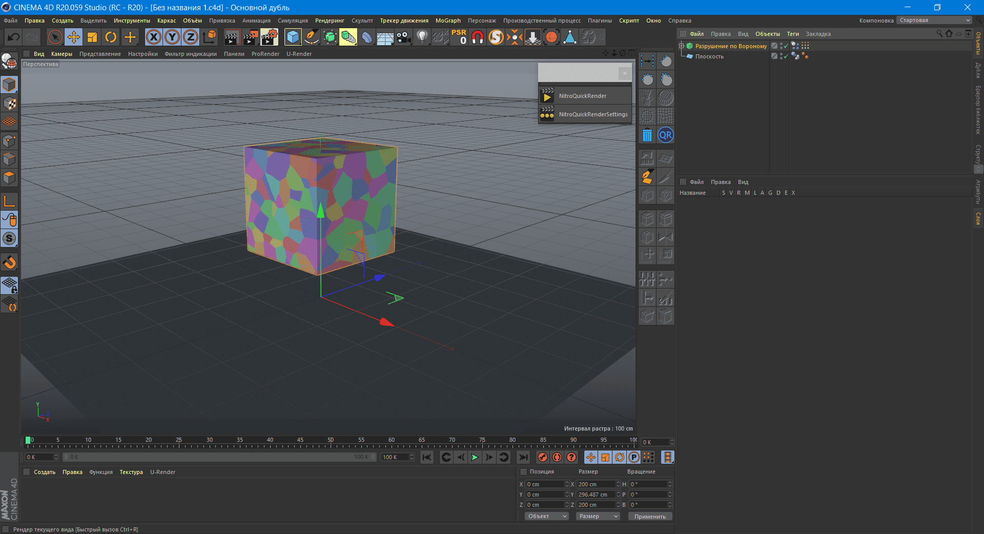The width and height of the screenshot is (984, 534).
Task: Toggle Плоскость visibility dots
Action: (x=781, y=56)
